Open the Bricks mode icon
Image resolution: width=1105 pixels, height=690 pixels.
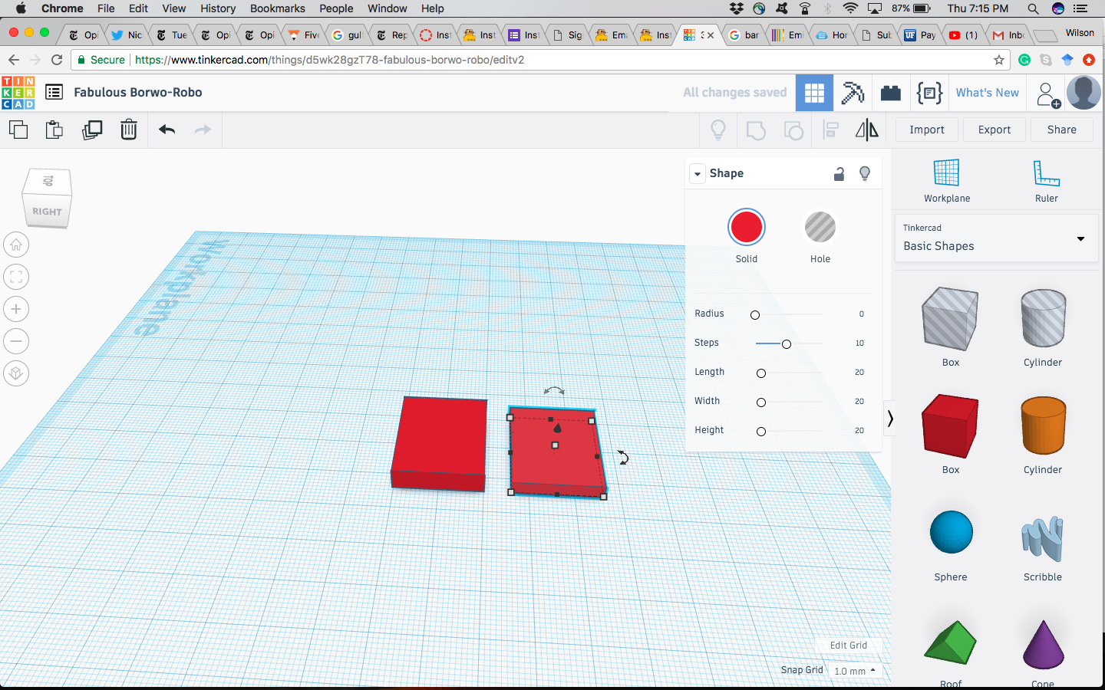pyautogui.click(x=891, y=93)
